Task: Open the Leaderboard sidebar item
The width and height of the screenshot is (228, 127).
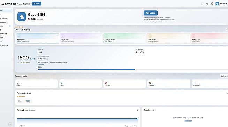Action: tap(4, 34)
